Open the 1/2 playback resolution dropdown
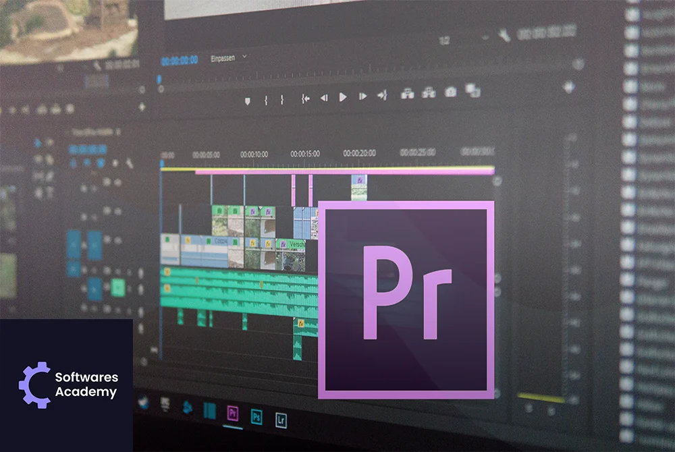Screen dimensions: 675x452 464,40
